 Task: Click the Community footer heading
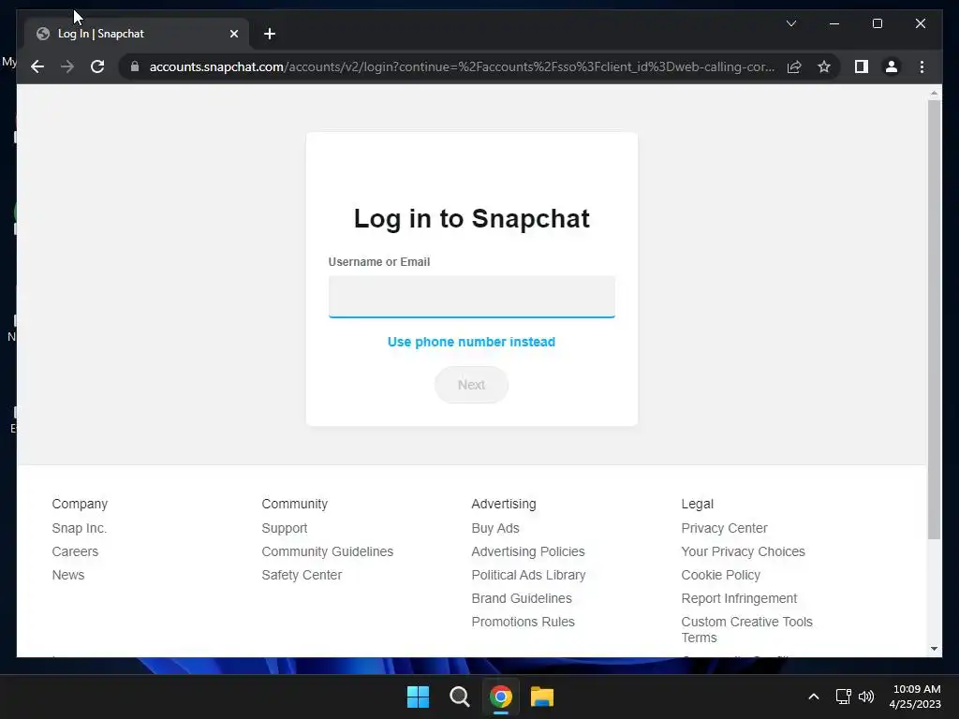click(x=295, y=504)
